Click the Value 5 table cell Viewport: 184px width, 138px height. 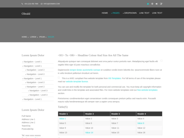[71, 123]
